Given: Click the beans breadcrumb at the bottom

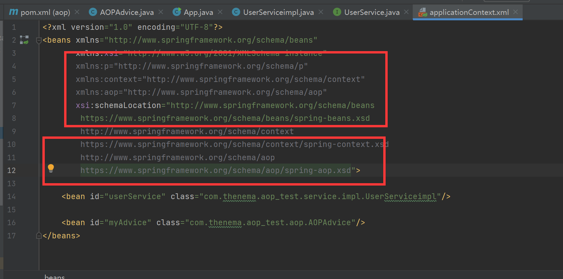Looking at the screenshot, I should tap(55, 277).
